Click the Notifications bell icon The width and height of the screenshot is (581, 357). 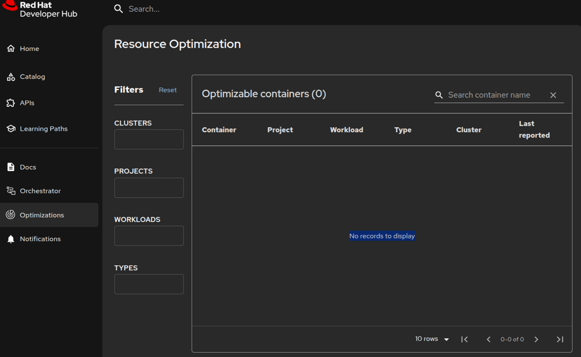[11, 239]
